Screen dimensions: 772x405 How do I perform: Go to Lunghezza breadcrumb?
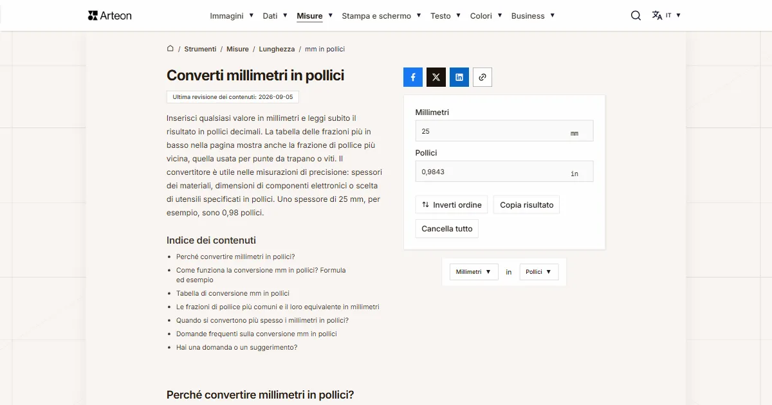[277, 49]
